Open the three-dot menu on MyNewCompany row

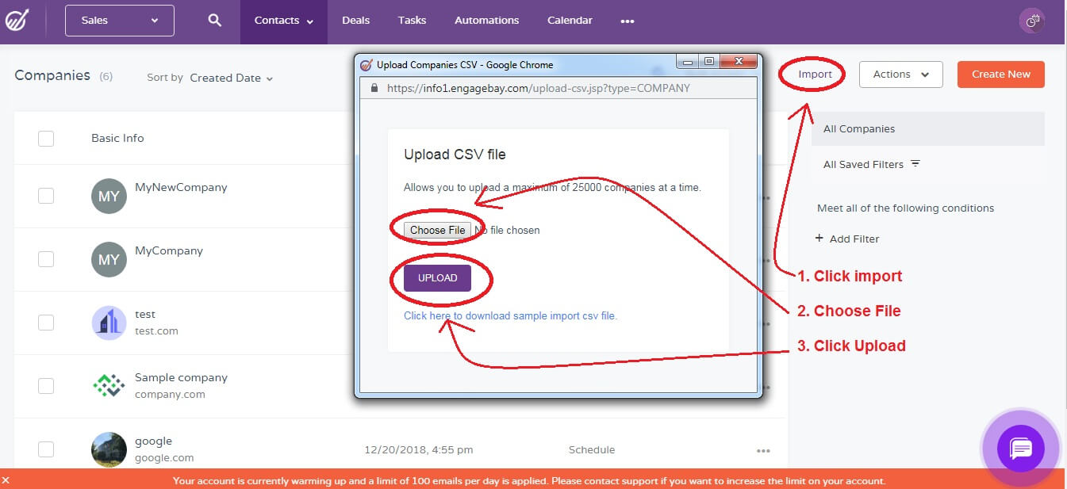(x=764, y=196)
